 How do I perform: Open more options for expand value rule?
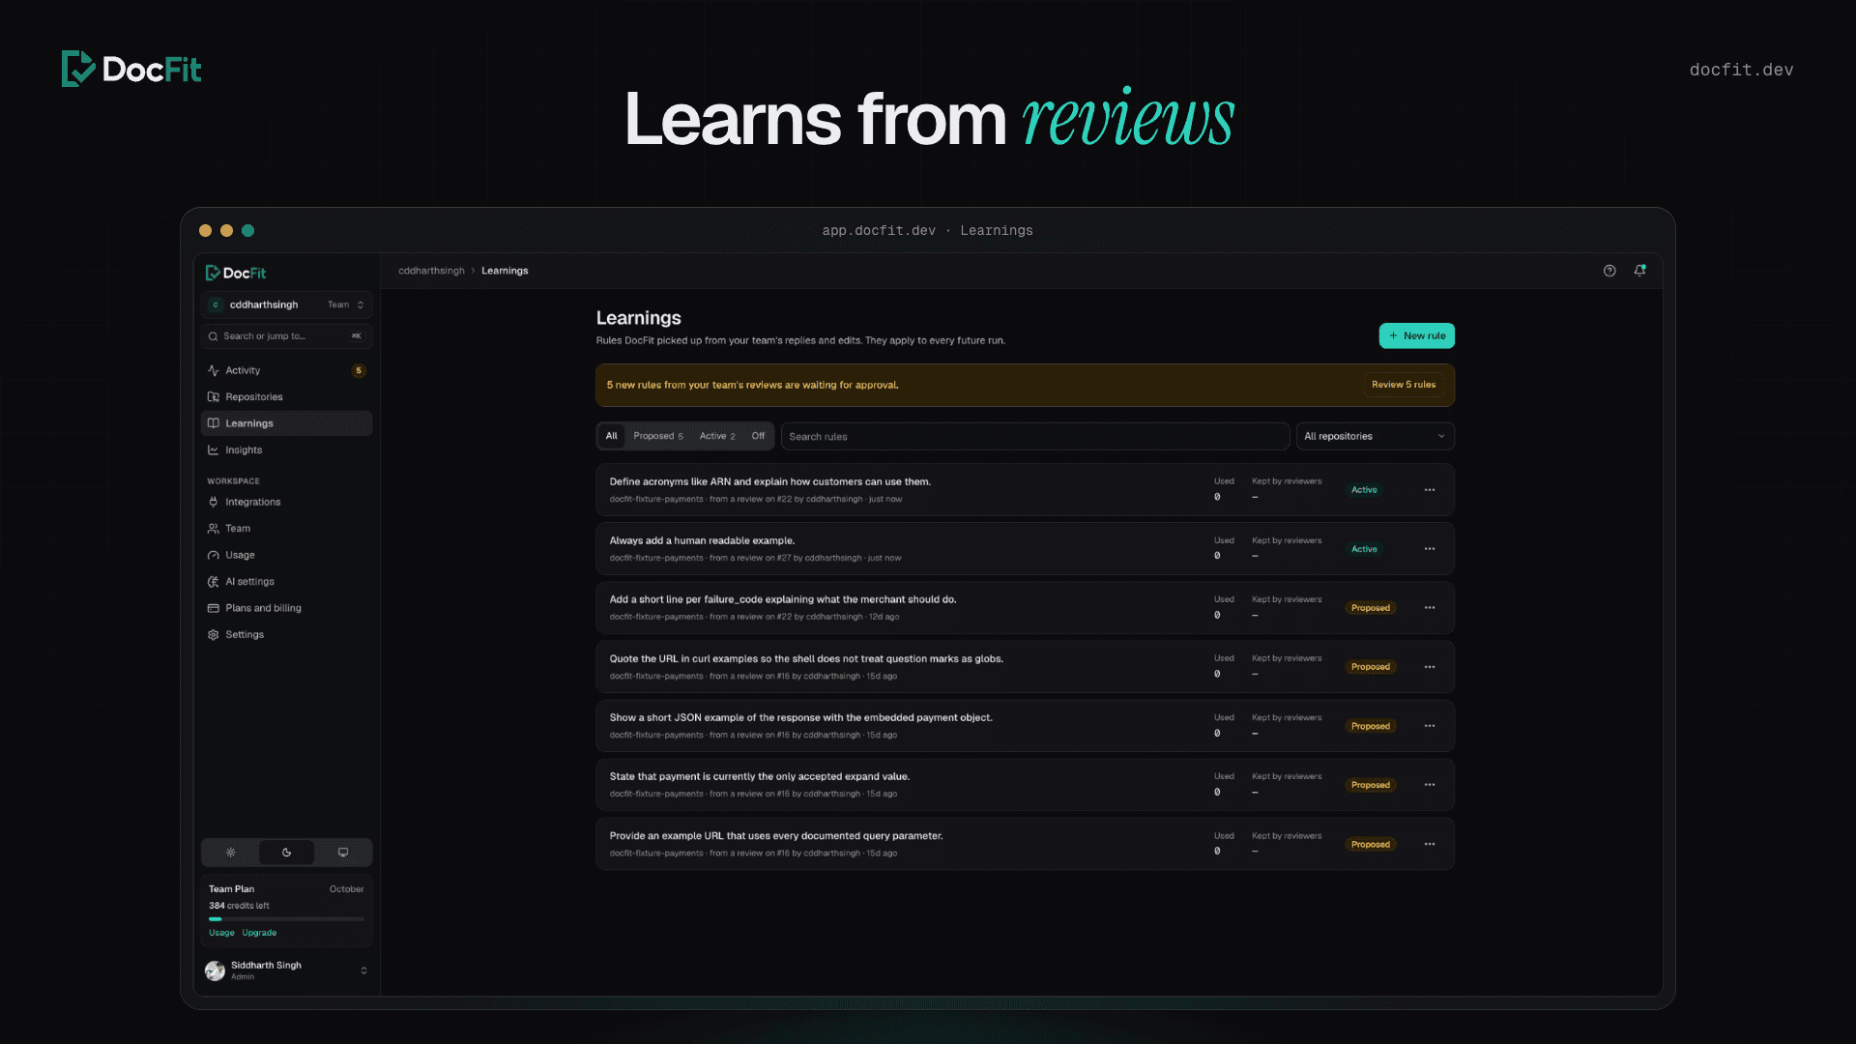1430,785
